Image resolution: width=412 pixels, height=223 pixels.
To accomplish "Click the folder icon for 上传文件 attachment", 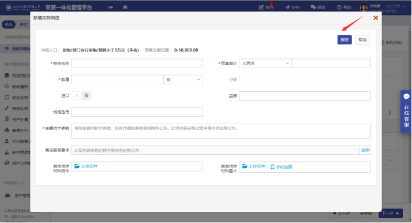I will pyautogui.click(x=77, y=166).
